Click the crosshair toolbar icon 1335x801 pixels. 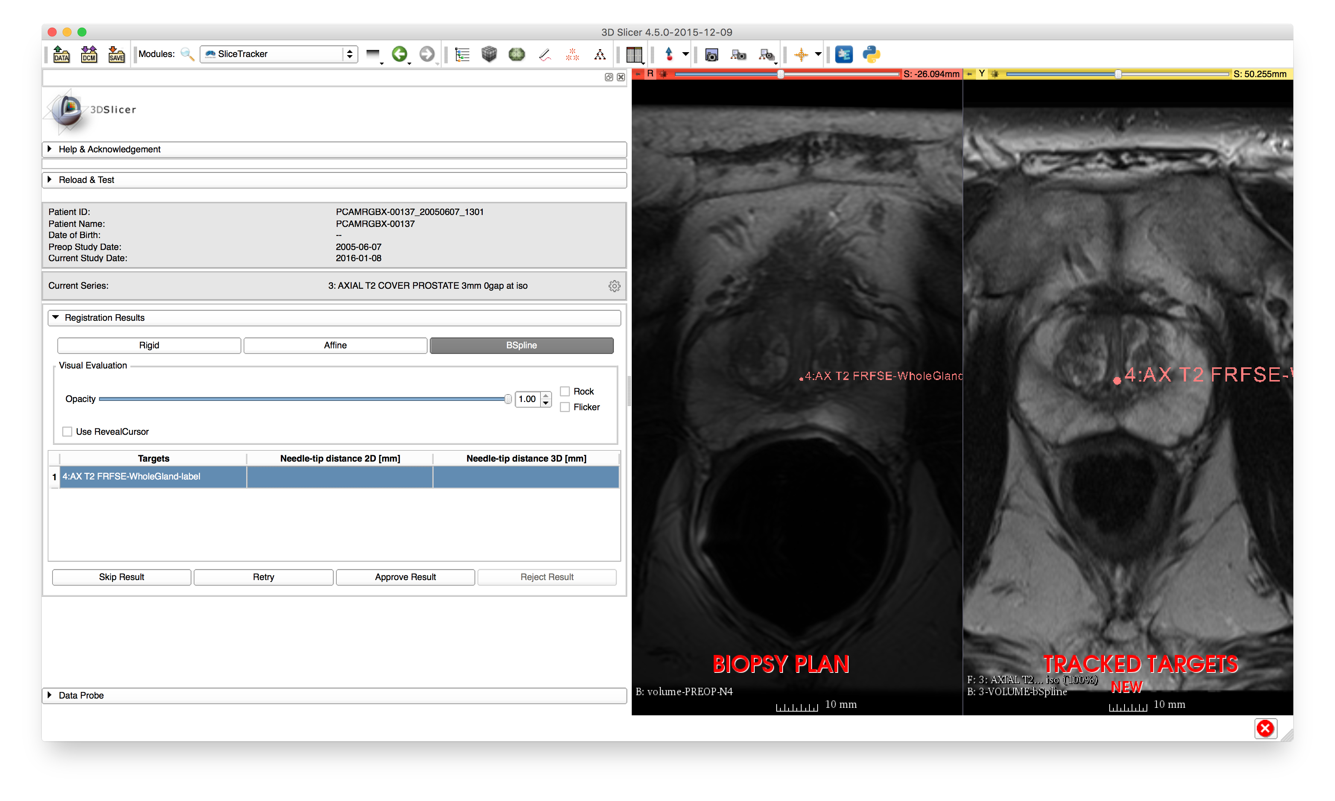click(801, 54)
